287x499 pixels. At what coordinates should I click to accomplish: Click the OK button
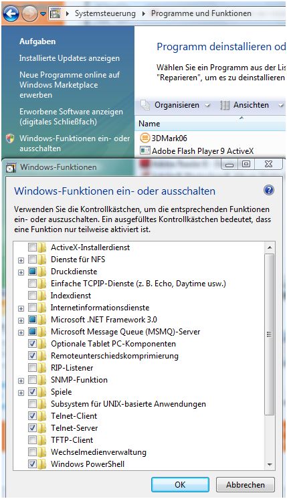point(180,485)
